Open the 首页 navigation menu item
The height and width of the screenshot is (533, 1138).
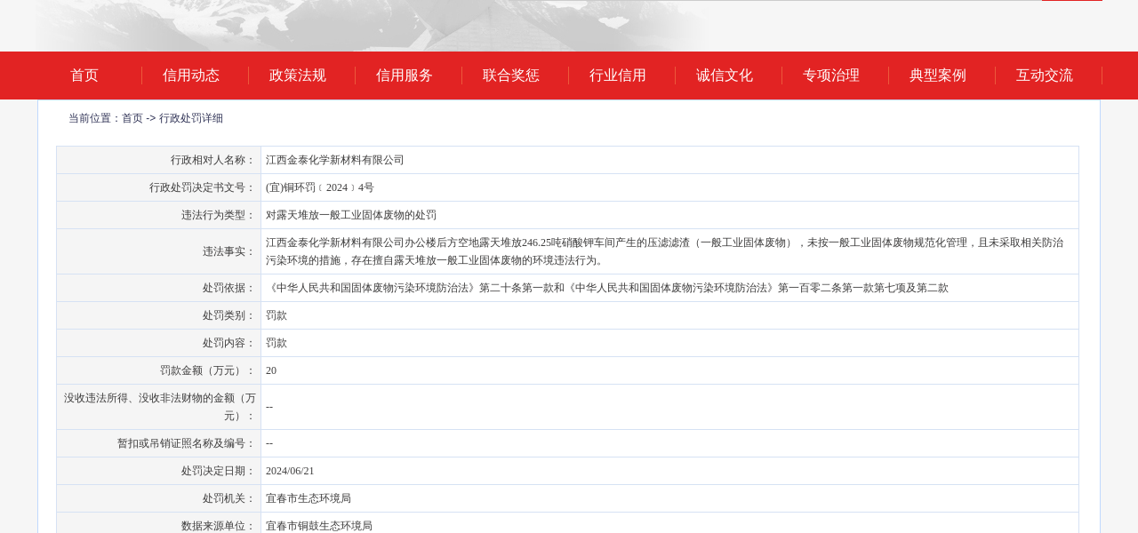coord(84,76)
